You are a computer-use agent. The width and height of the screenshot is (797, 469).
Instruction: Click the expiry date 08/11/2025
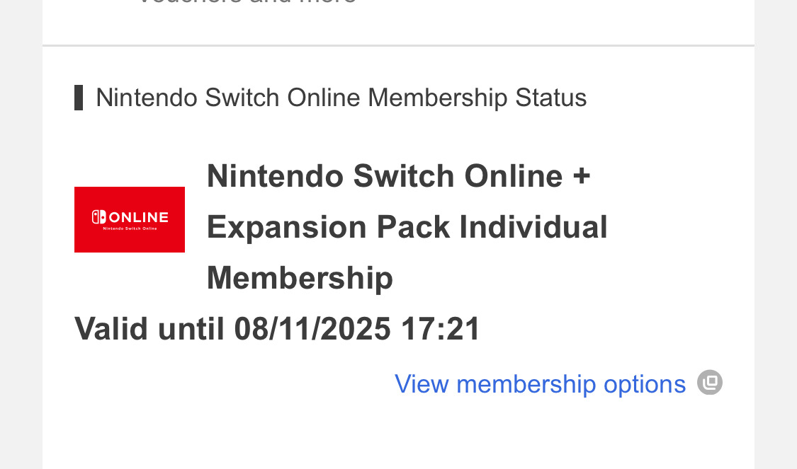click(x=312, y=329)
